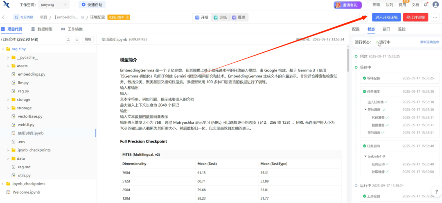Open the user avatar menu

coord(435,4)
